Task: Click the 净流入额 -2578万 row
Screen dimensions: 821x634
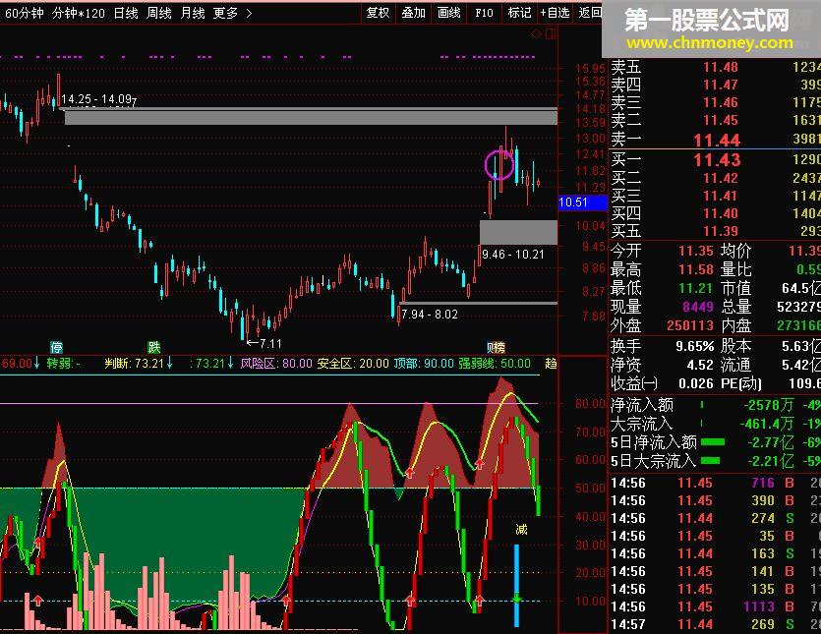Action: pos(714,405)
